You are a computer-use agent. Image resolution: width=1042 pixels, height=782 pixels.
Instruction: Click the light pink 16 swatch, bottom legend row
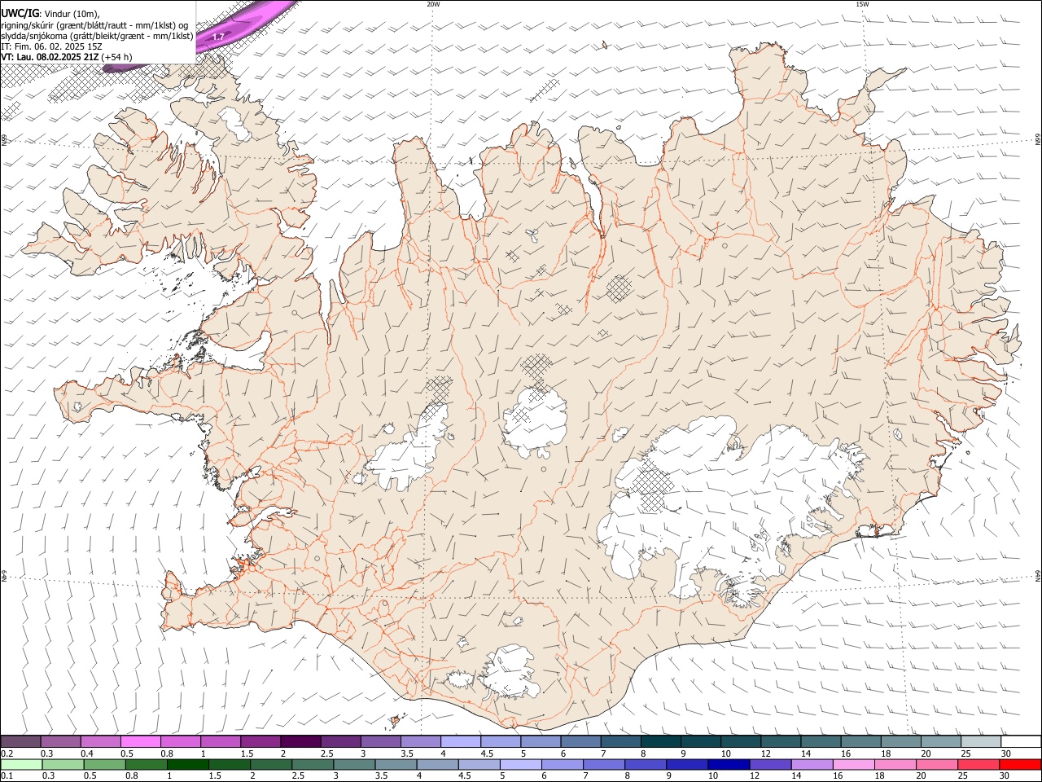pos(855,765)
